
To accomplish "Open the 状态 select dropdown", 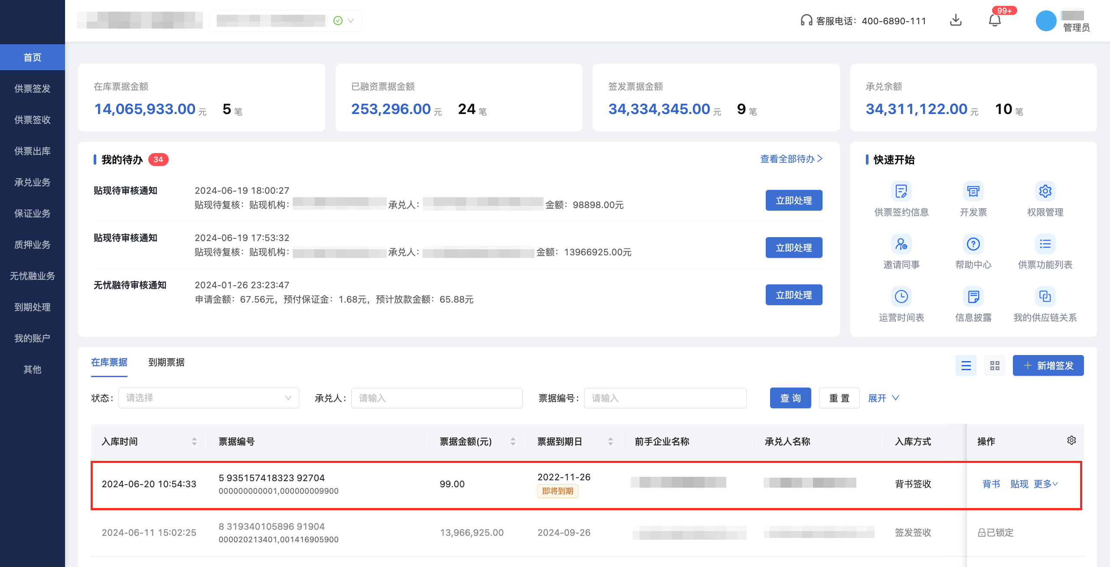I will (x=209, y=398).
